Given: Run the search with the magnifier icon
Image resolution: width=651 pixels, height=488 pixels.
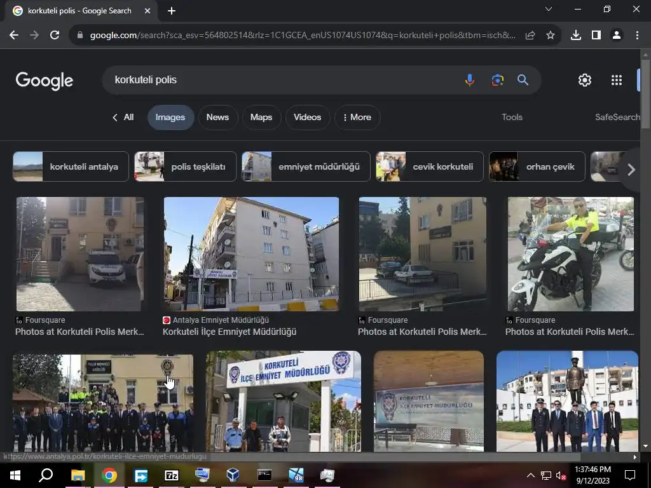Looking at the screenshot, I should pyautogui.click(x=523, y=79).
